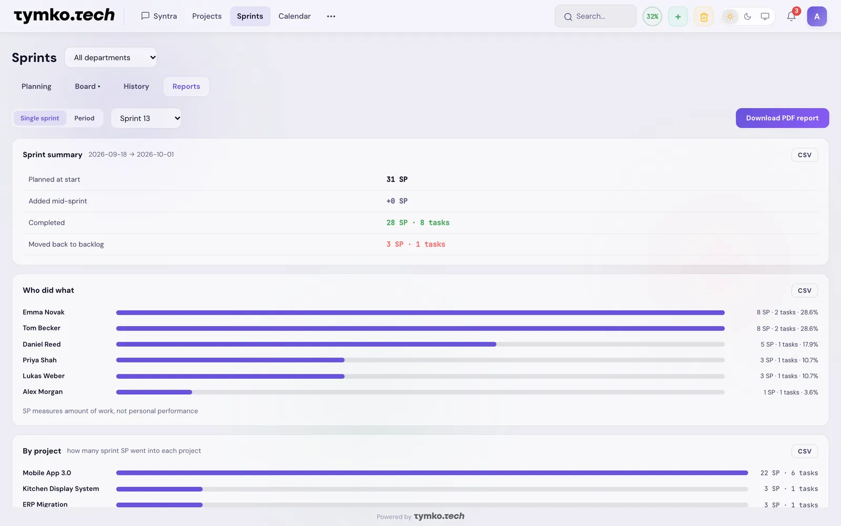Open the more options ellipsis menu
841x526 pixels.
[x=331, y=16]
